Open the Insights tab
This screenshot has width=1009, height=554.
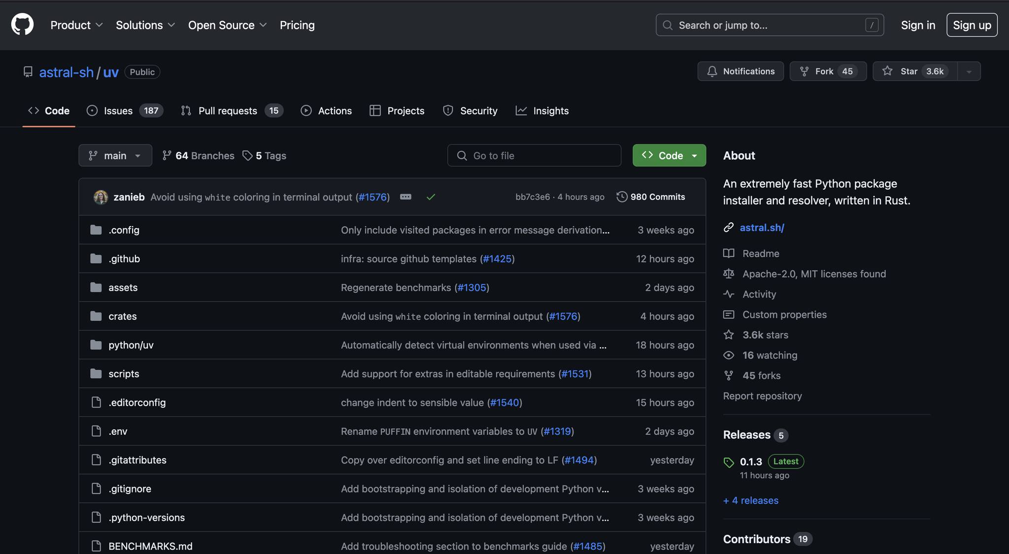542,110
